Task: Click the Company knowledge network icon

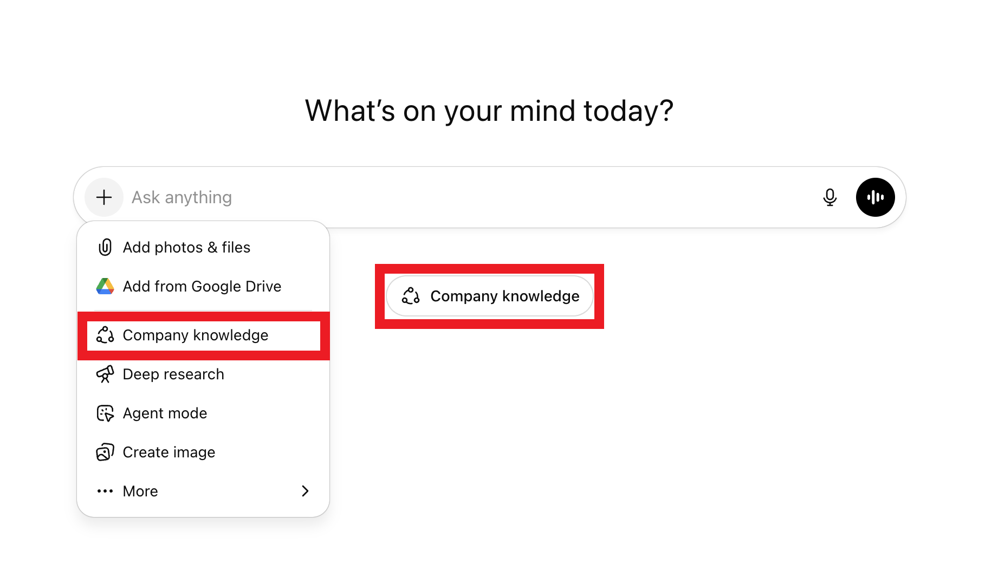Action: [x=105, y=335]
